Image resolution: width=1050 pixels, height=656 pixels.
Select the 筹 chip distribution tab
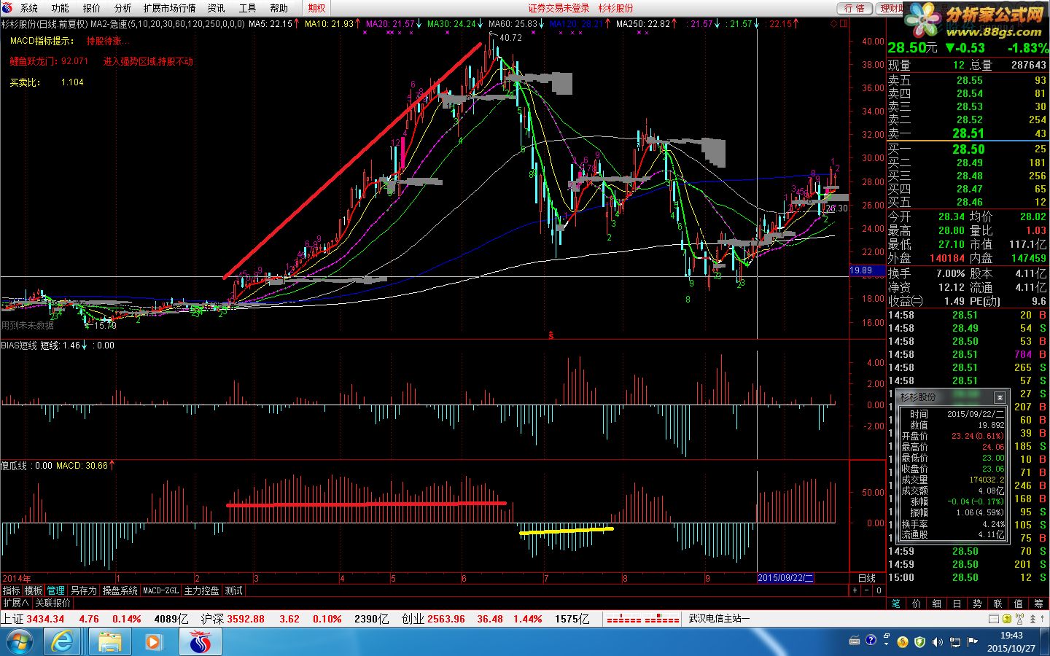tap(1039, 604)
